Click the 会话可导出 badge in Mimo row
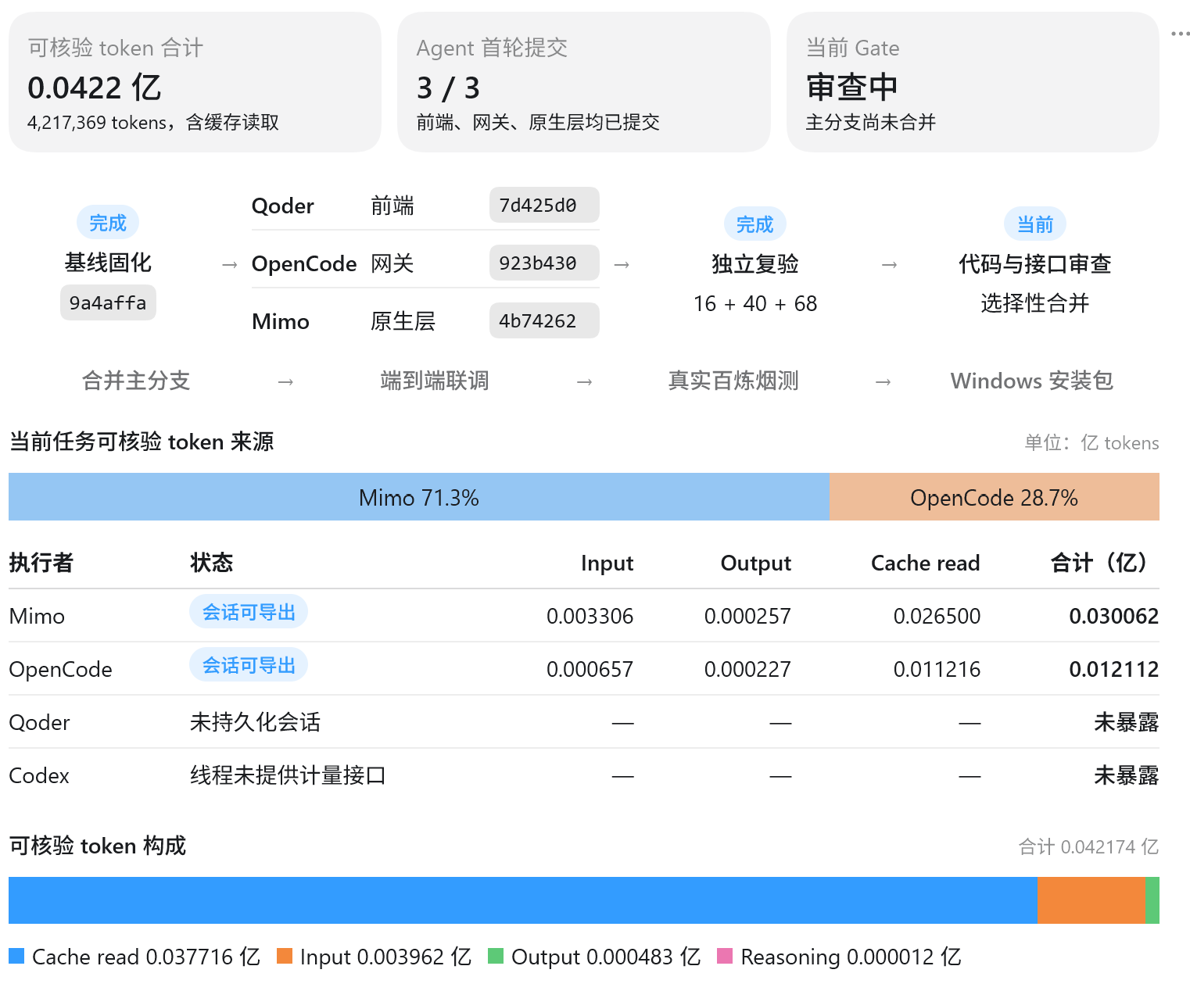 tap(249, 612)
